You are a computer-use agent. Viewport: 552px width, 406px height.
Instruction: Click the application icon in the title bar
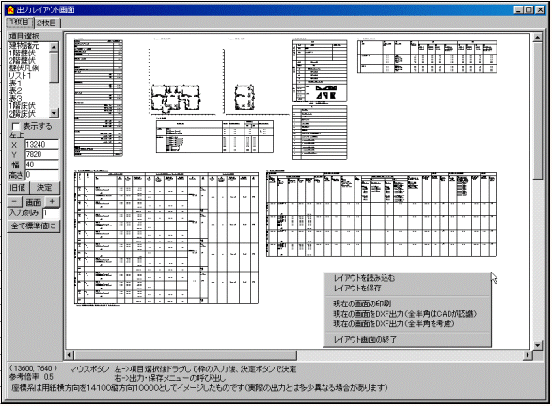[x=11, y=9]
